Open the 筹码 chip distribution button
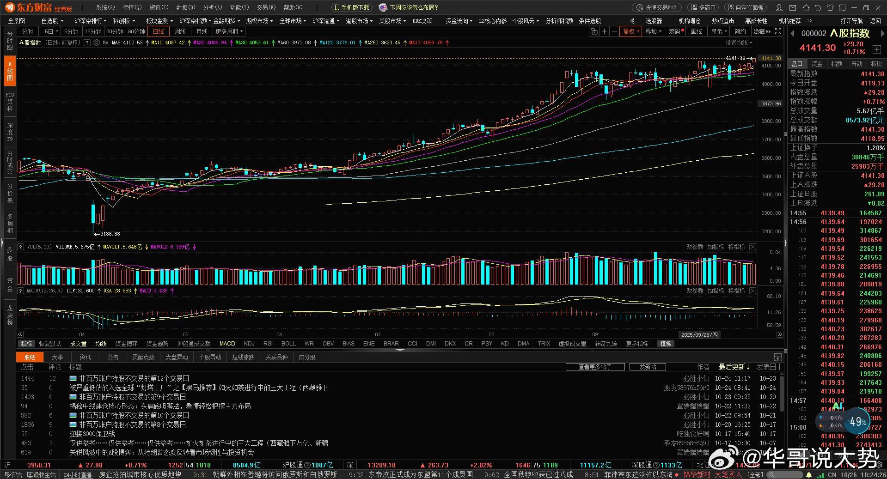This screenshot has width=887, height=479. [675, 31]
